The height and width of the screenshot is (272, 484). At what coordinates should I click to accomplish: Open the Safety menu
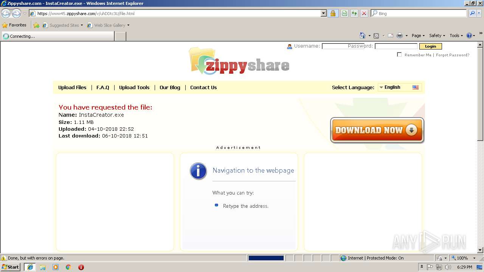(437, 36)
